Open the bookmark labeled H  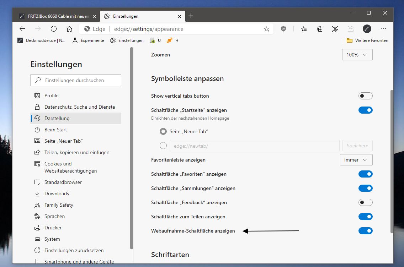pos(172,40)
